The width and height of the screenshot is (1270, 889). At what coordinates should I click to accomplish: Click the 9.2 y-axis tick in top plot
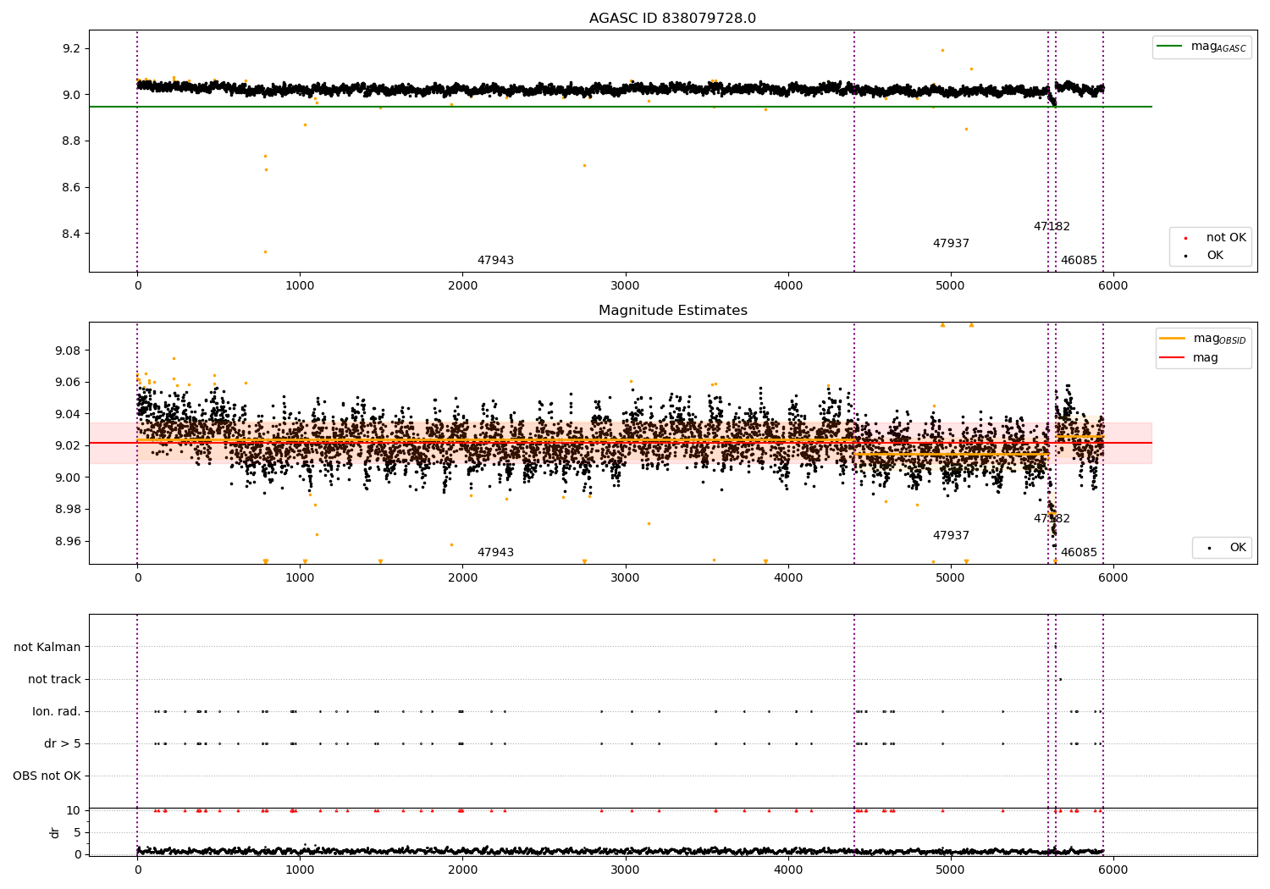click(x=71, y=48)
